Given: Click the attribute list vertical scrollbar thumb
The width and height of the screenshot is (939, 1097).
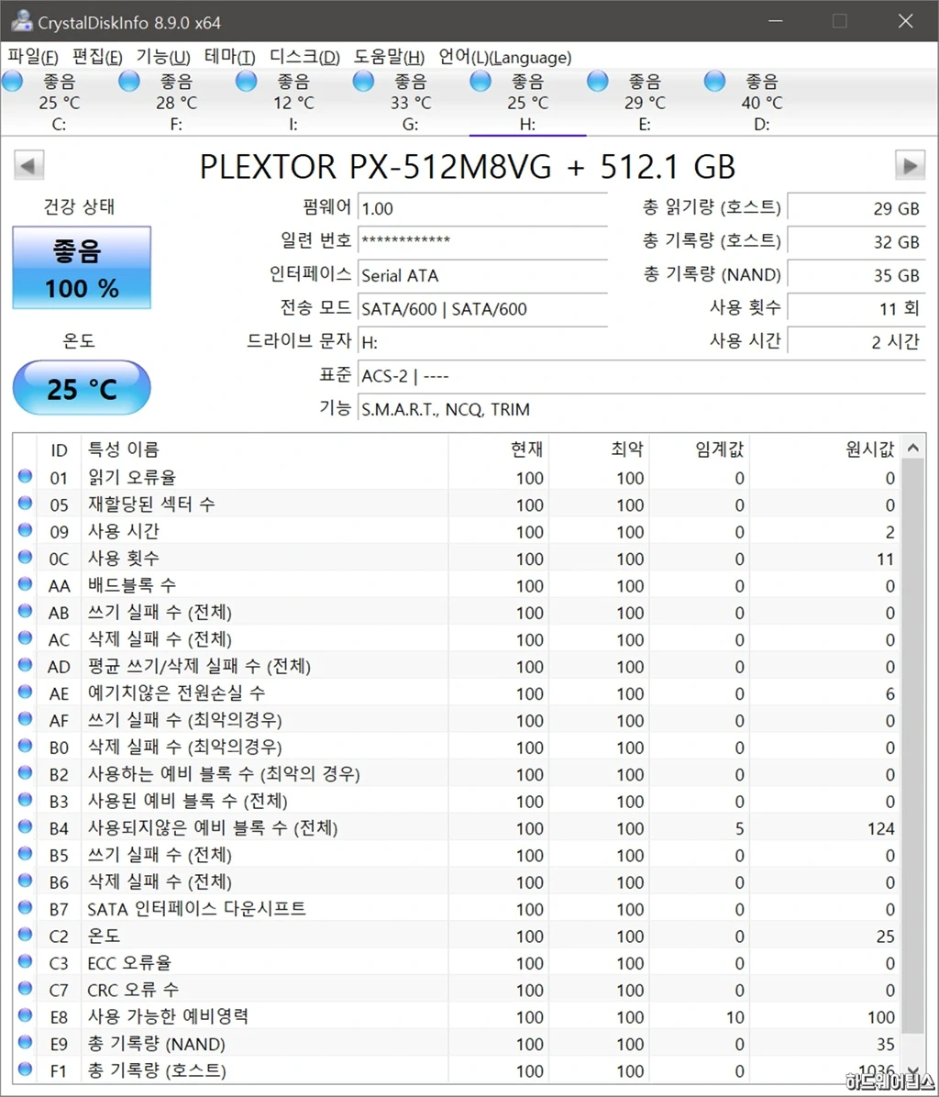Looking at the screenshot, I should [912, 746].
